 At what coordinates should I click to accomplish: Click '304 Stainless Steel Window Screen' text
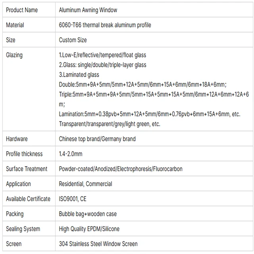pyautogui.click(x=98, y=244)
